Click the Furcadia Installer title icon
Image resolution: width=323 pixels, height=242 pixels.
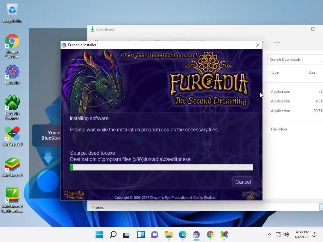pyautogui.click(x=64, y=45)
